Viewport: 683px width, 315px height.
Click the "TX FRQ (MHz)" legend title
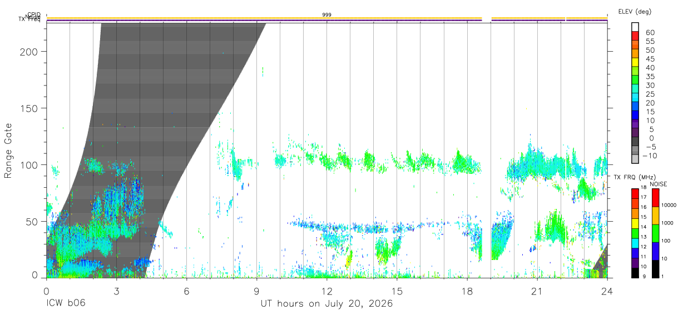(x=633, y=178)
